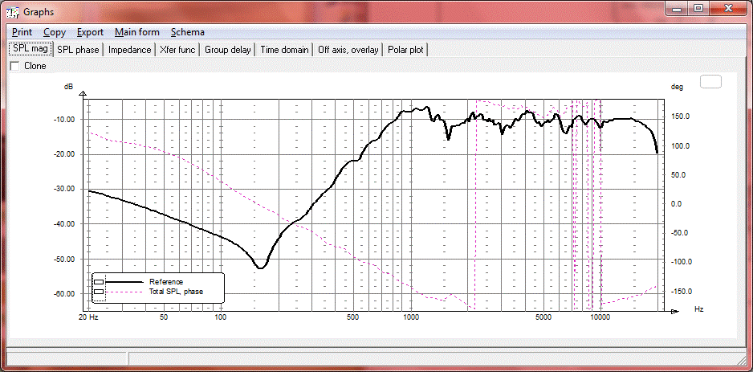Open the Copy menu
The height and width of the screenshot is (372, 753).
(55, 32)
